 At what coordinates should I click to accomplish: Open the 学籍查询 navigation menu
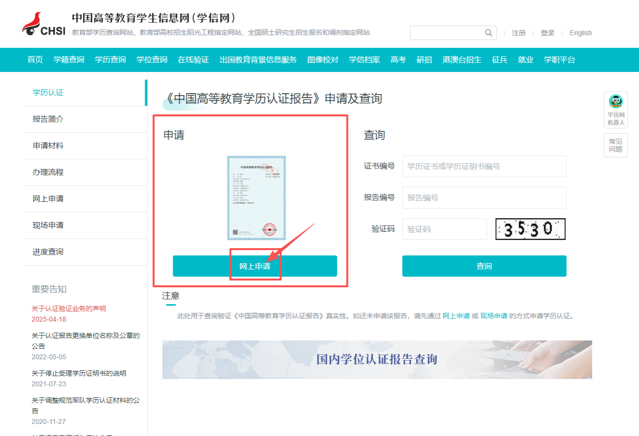point(69,60)
